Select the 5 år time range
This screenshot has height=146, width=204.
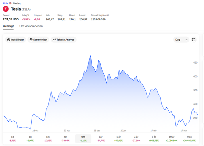[x=154, y=139]
